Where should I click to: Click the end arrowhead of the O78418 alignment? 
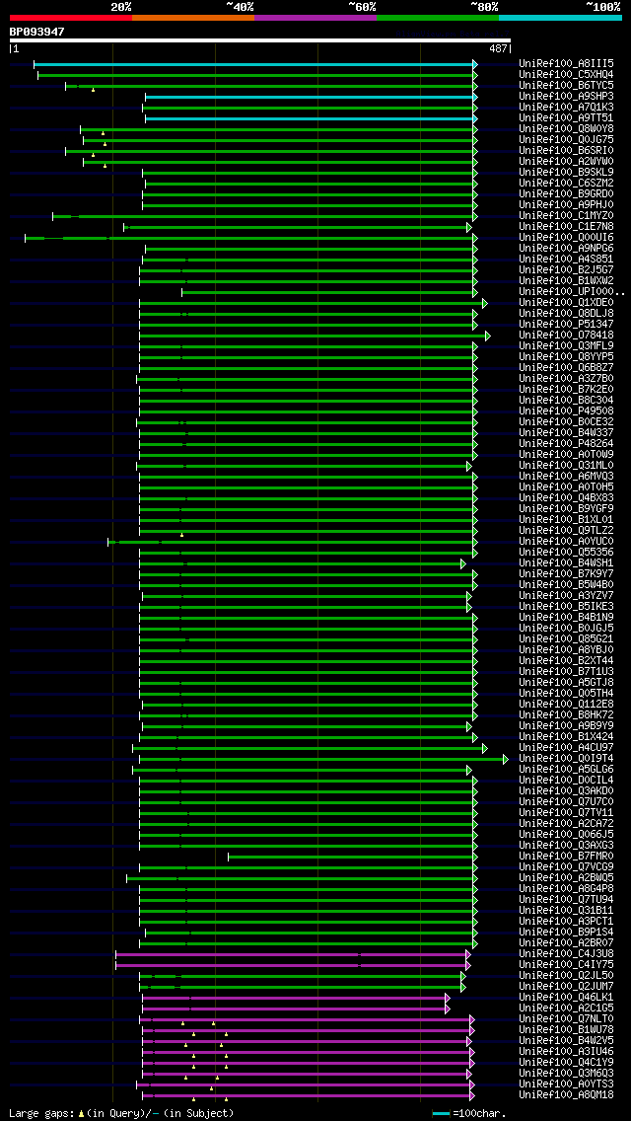tap(487, 336)
